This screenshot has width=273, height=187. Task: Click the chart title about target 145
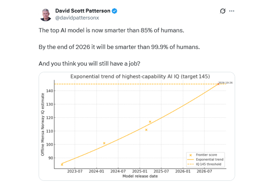140,77
